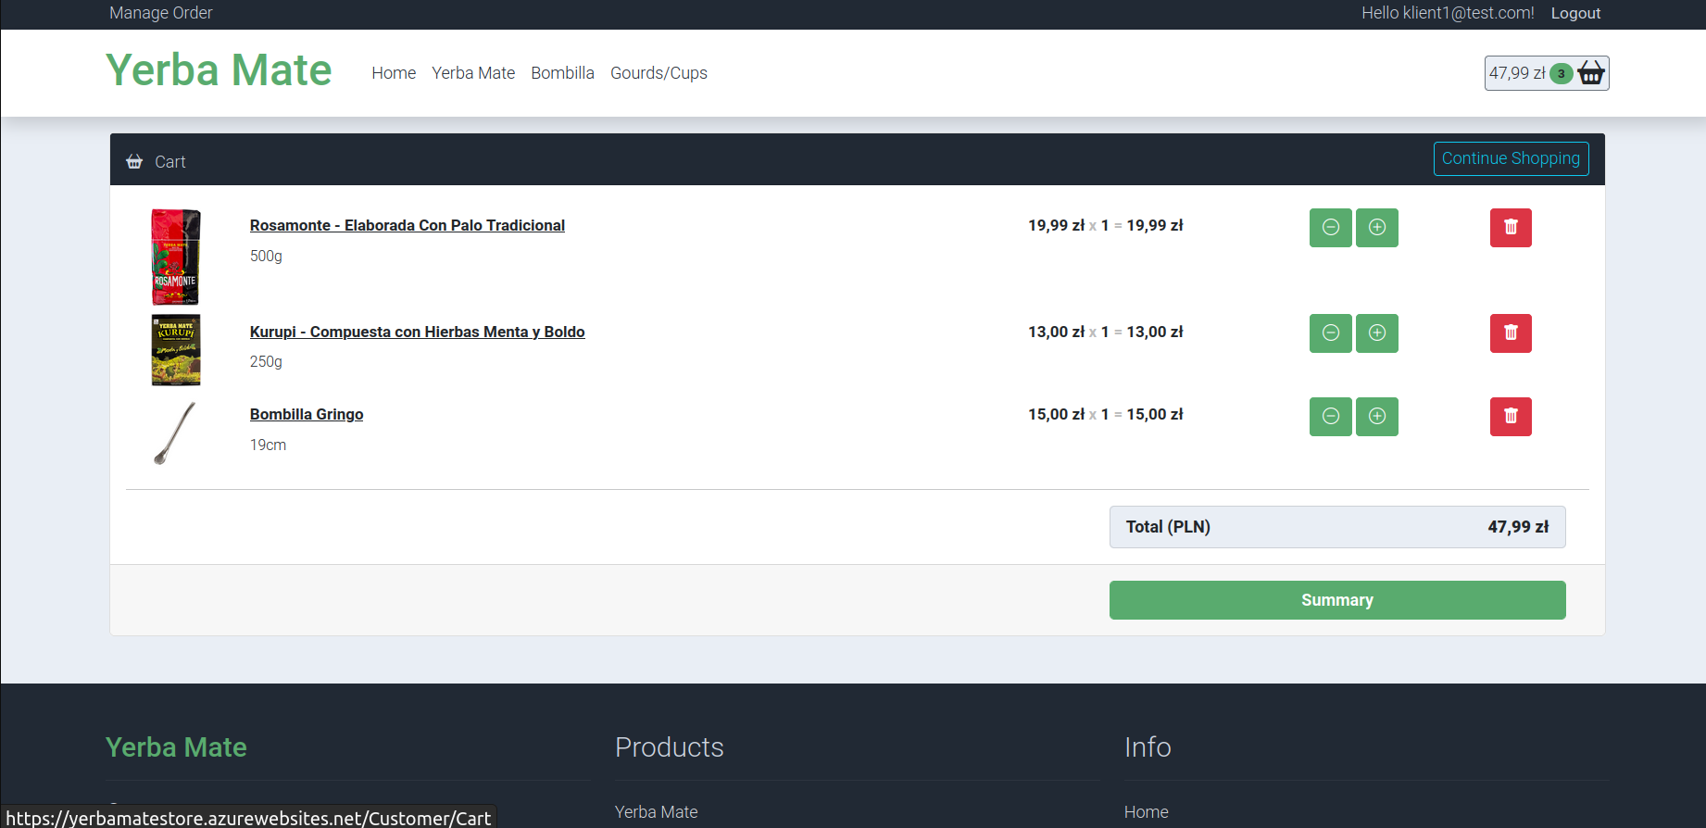This screenshot has width=1706, height=828.
Task: Delete Bombilla Gringo from the cart
Action: (1510, 417)
